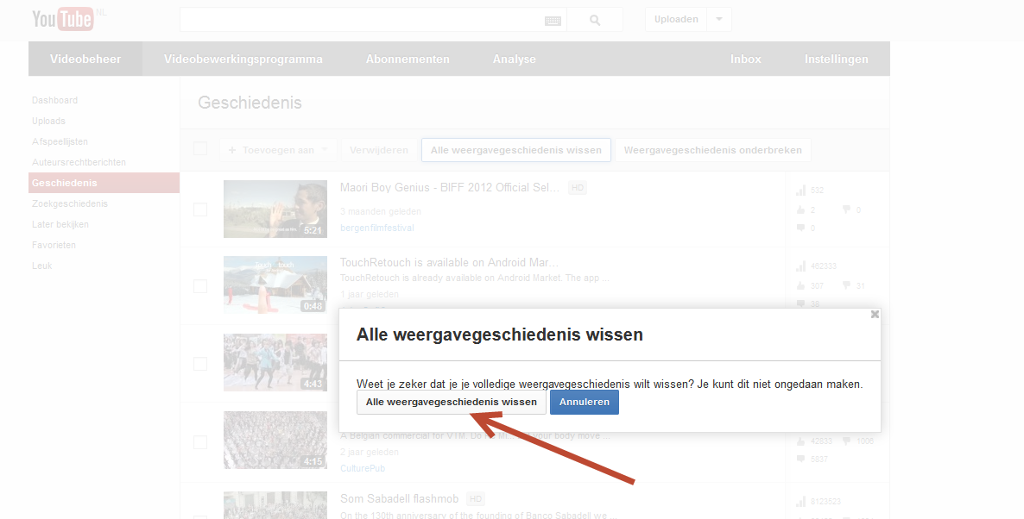
Task: Go to Favorieten in the sidebar
Action: point(54,245)
